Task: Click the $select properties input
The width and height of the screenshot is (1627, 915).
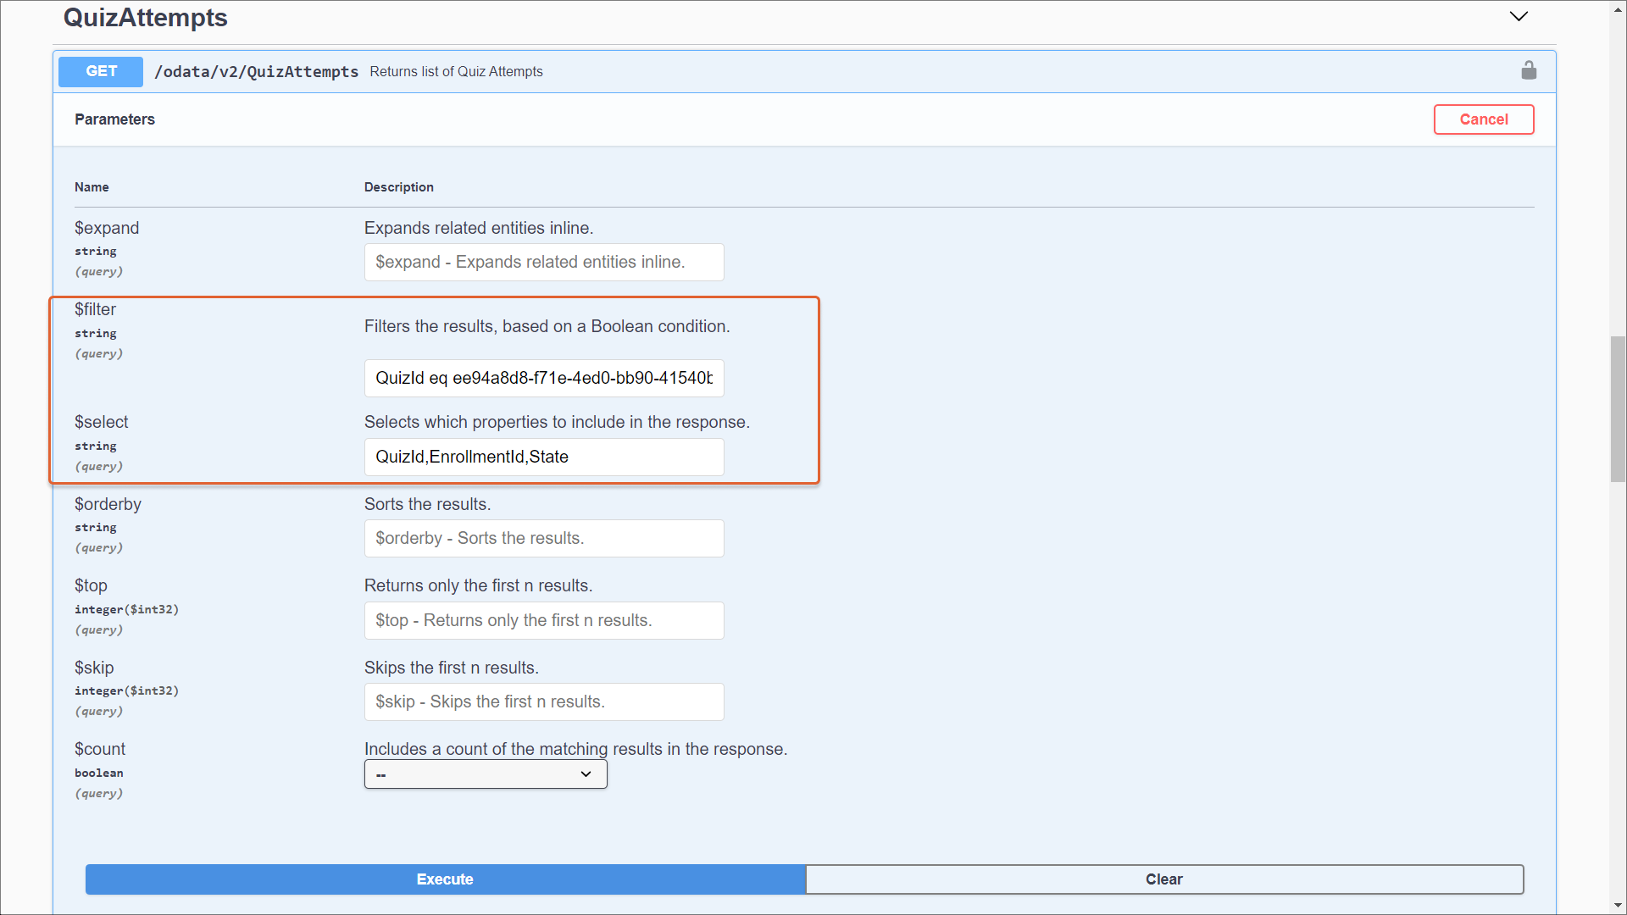Action: click(x=543, y=457)
